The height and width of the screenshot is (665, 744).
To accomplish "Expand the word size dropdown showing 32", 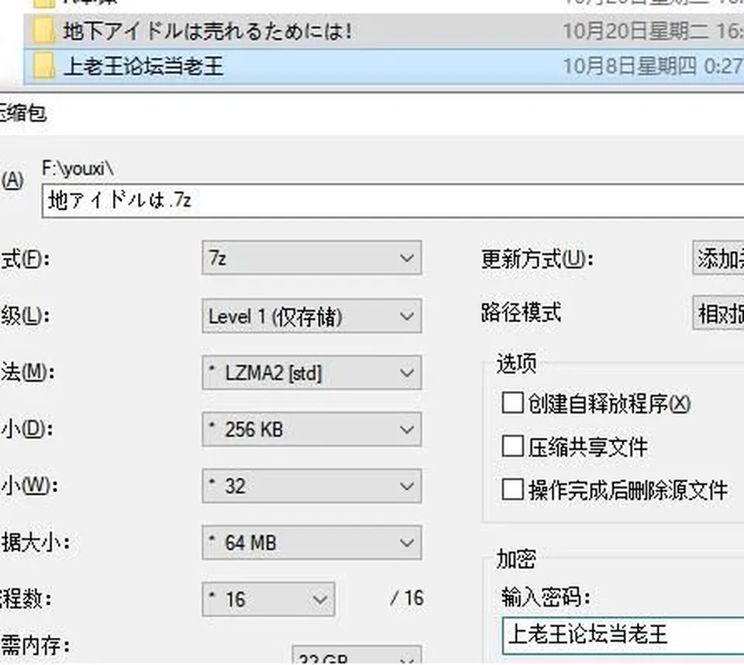I will click(x=312, y=486).
